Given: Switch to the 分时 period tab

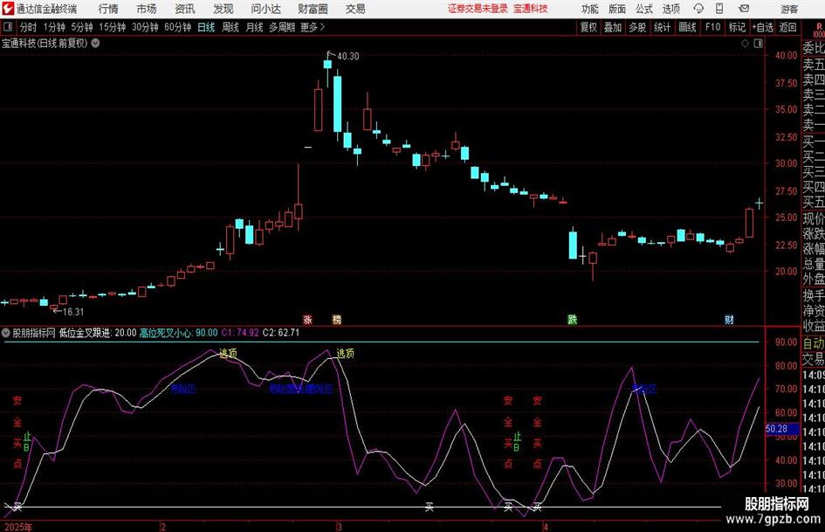Looking at the screenshot, I should tap(29, 27).
